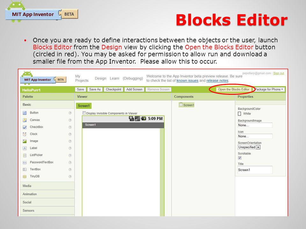Open help icon next to PasswordTextBox
Image resolution: width=306 pixels, height=229 pixels.
click(70, 163)
